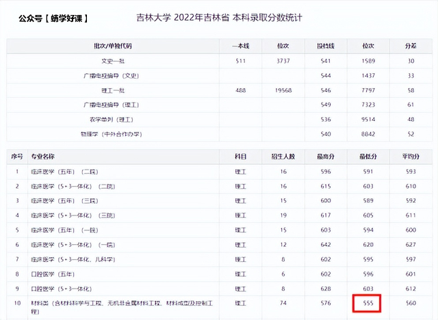Click the 农学单列(理工) row label

coord(111,120)
